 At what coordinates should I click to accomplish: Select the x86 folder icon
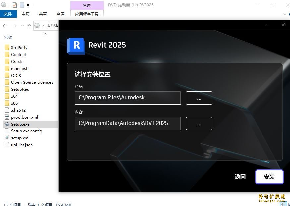7,103
